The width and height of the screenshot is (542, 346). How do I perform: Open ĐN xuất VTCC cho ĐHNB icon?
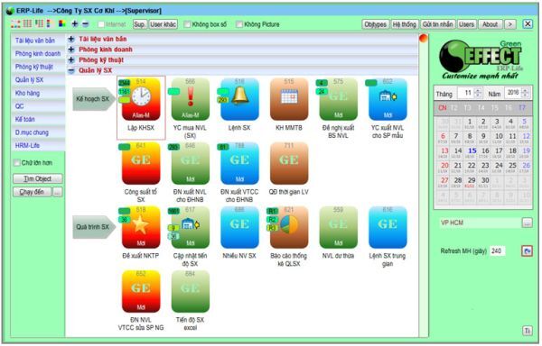239,163
